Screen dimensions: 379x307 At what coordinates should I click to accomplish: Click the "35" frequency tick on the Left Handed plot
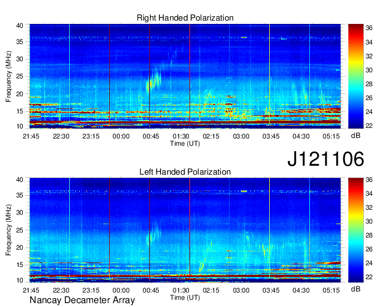[x=20, y=195]
